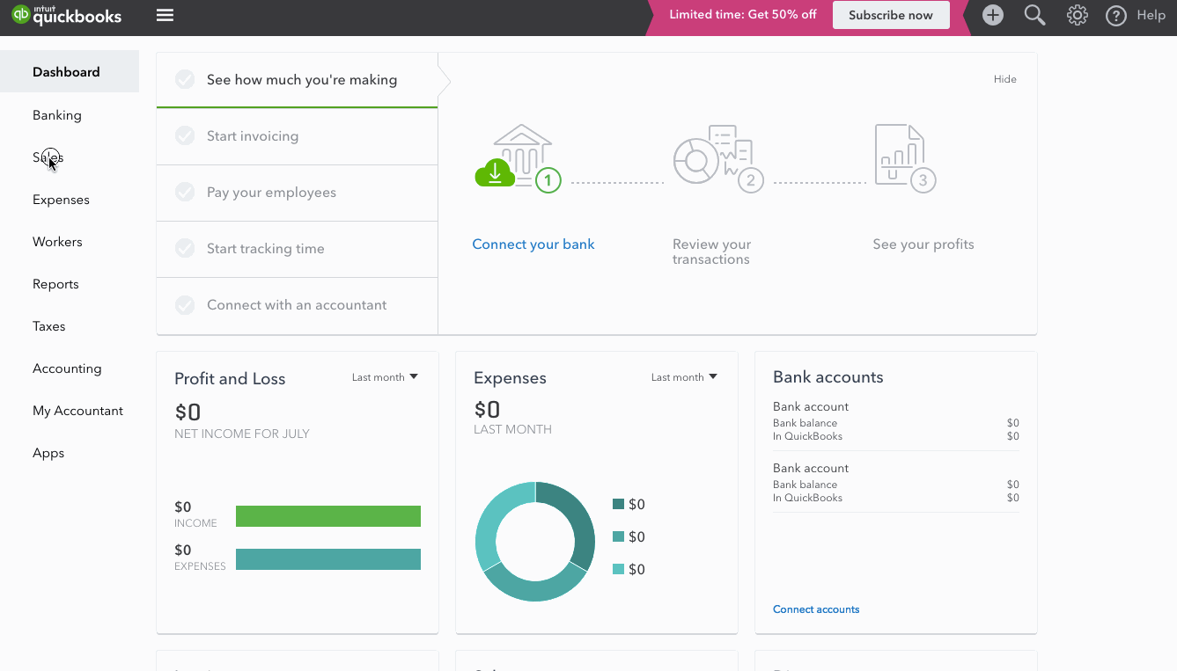The height and width of the screenshot is (671, 1177).
Task: Click the Bank accounts heading
Action: (x=828, y=377)
